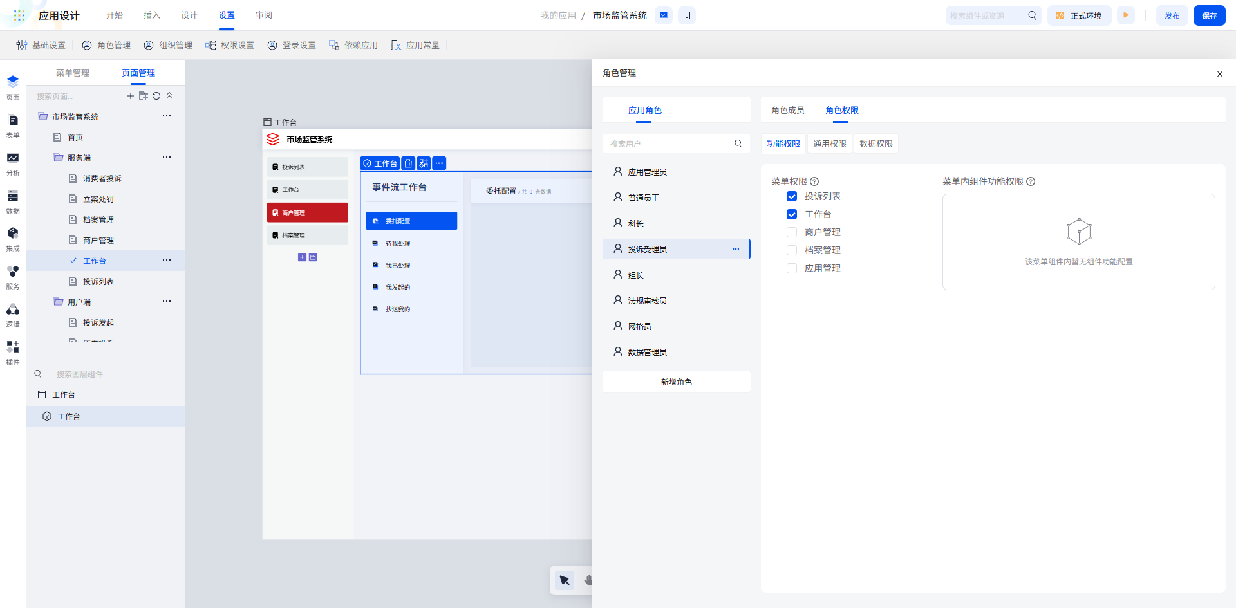Collapse the 服务端 folder in page tree
Screen dimensions: 1236x608
59,158
